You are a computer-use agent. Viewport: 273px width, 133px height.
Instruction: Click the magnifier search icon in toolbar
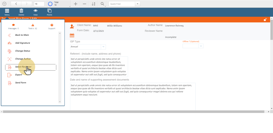click(x=102, y=4)
